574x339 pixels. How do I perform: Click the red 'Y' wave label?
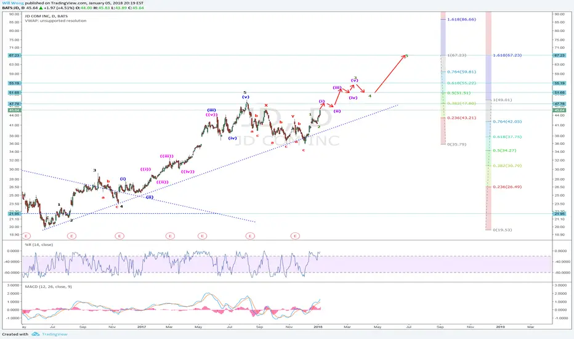293,116
